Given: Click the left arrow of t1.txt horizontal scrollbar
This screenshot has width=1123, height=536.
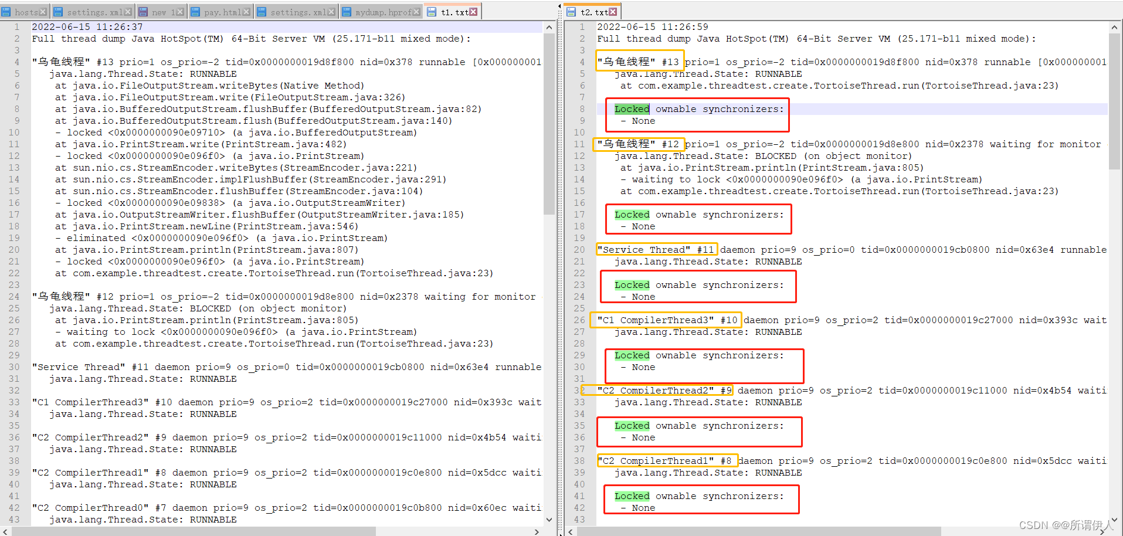Looking at the screenshot, I should (5, 531).
